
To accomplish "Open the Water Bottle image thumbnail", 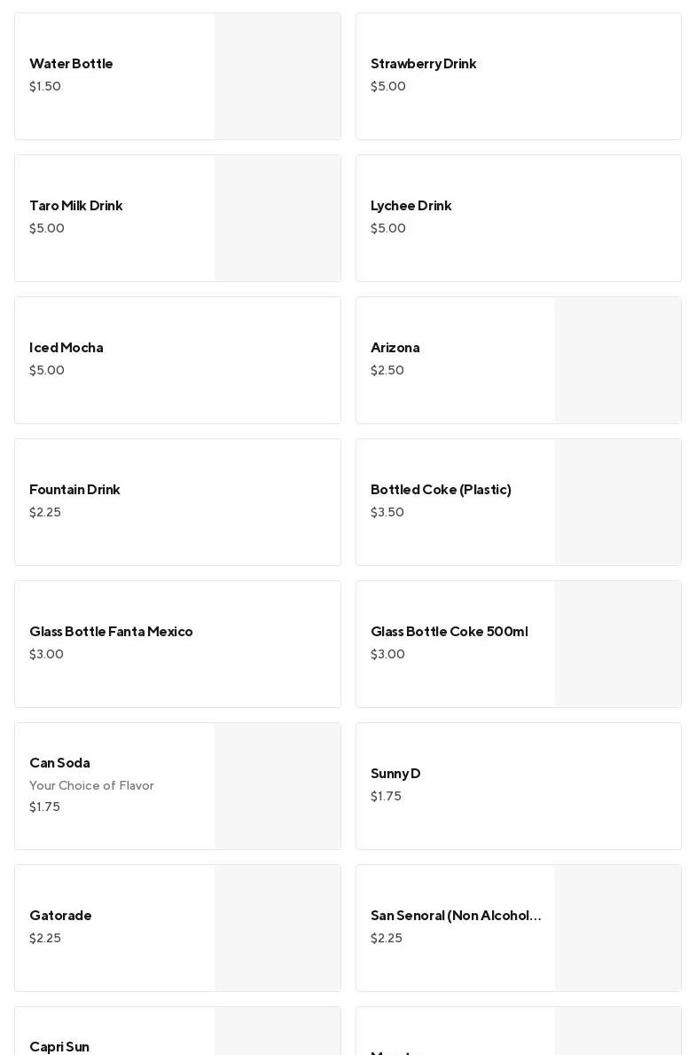I will (x=278, y=76).
